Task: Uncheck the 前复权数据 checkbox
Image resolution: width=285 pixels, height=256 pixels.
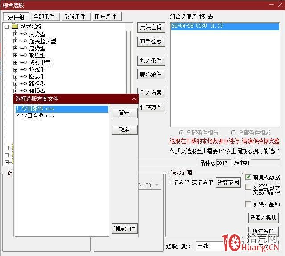Action: (248, 177)
